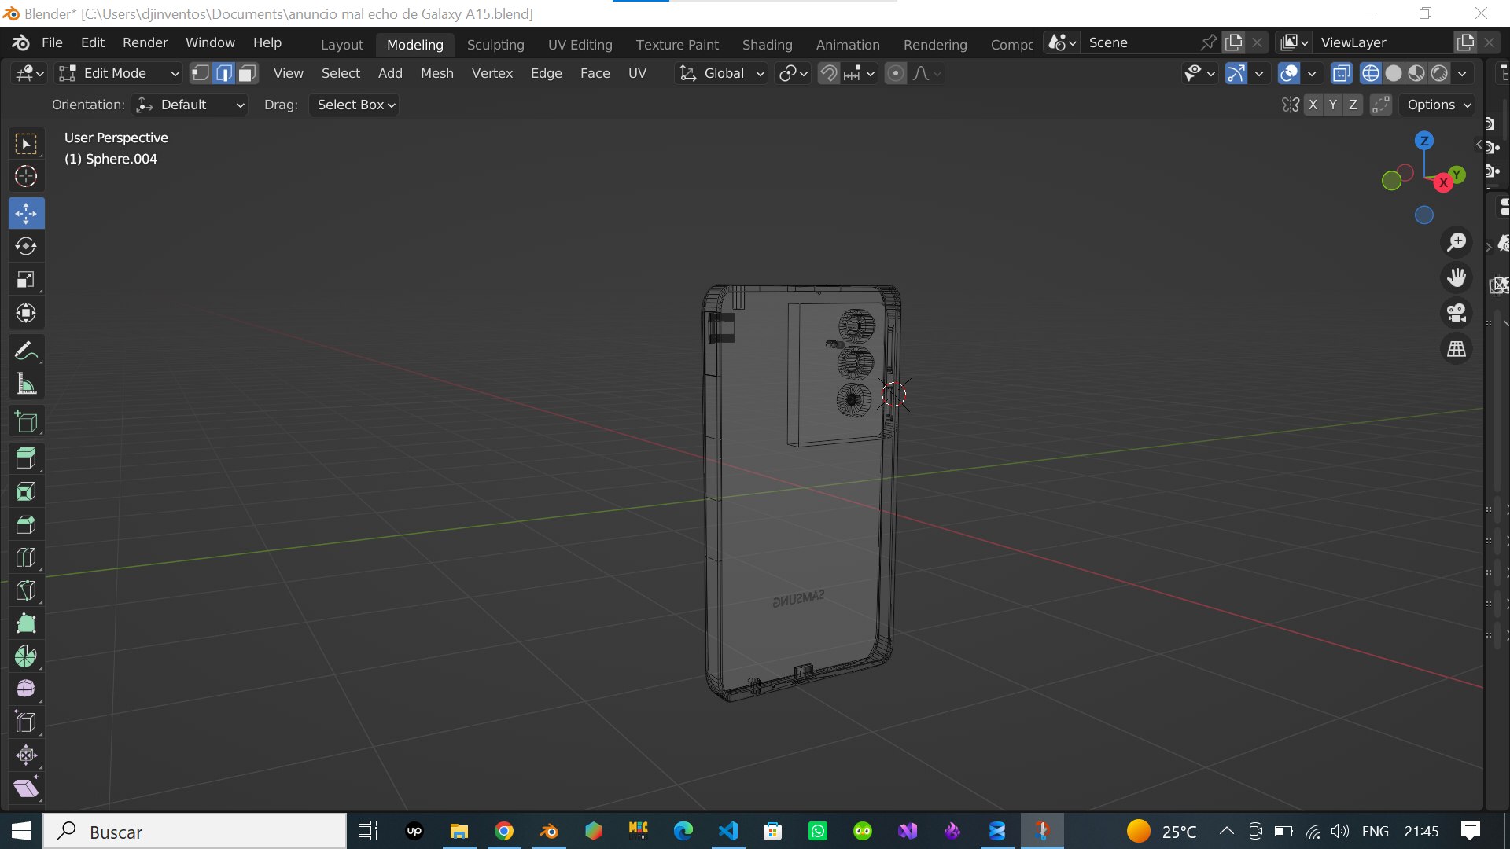The image size is (1510, 849).
Task: Select rendered viewport shading
Action: (1439, 73)
